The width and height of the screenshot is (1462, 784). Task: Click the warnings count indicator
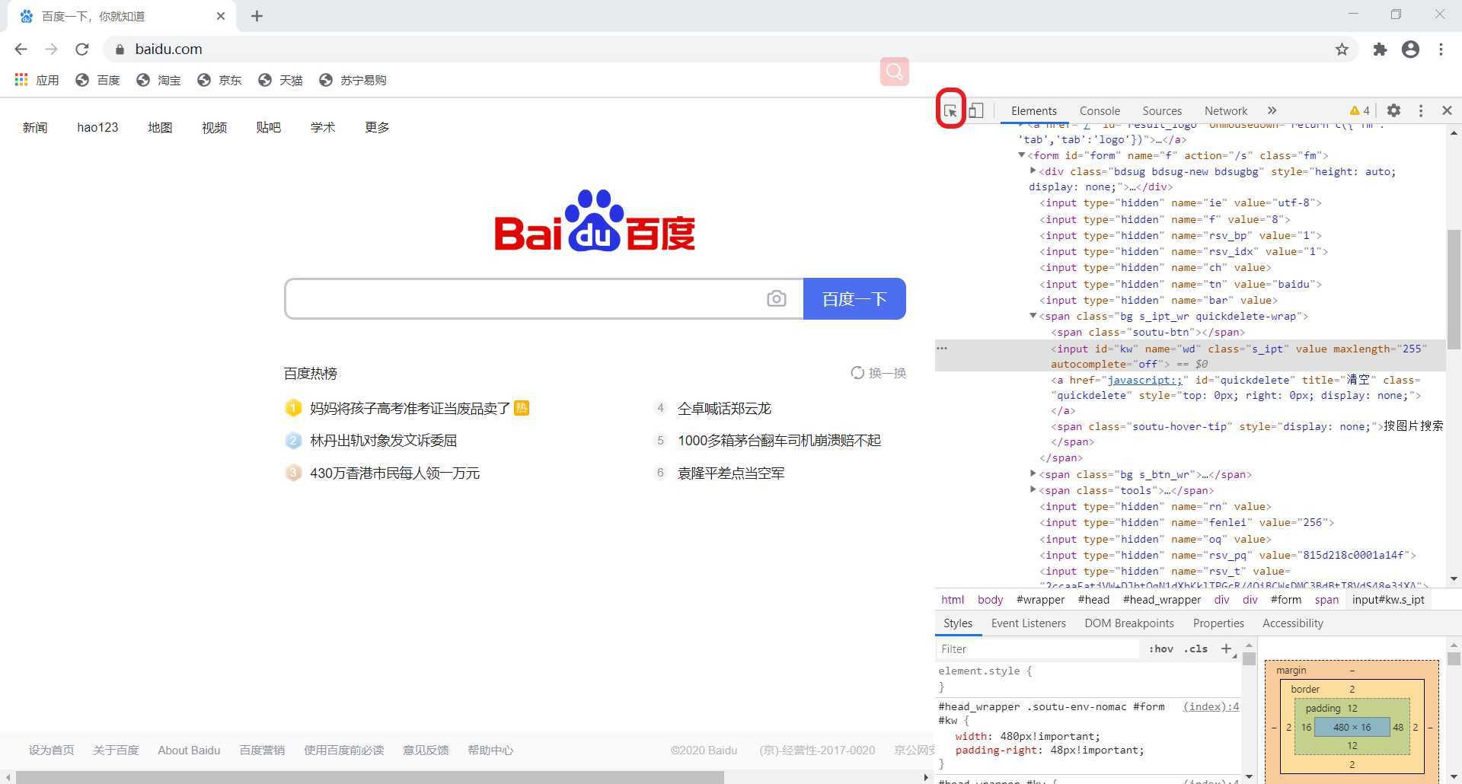1360,110
